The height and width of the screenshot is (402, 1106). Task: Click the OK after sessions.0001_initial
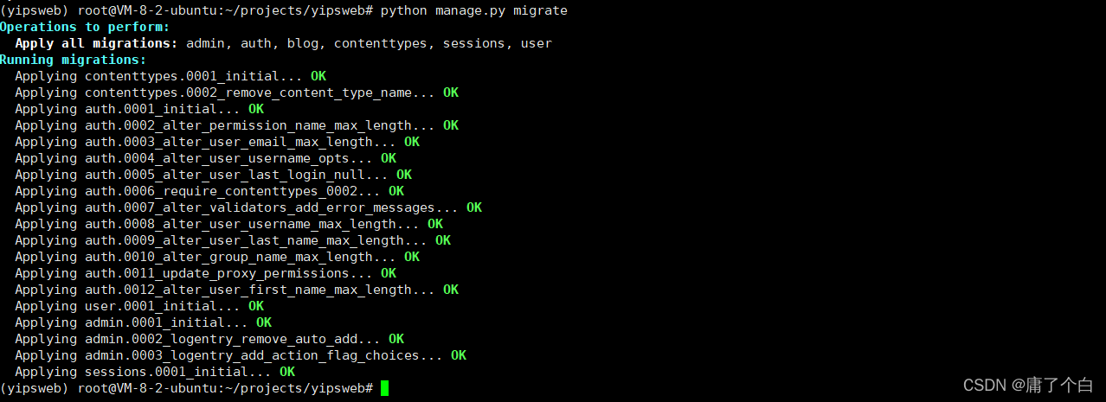287,372
